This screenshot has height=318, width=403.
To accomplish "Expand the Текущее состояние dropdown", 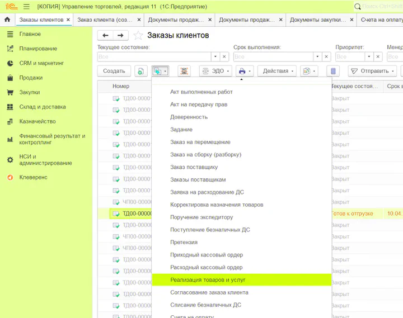I will tap(214, 57).
